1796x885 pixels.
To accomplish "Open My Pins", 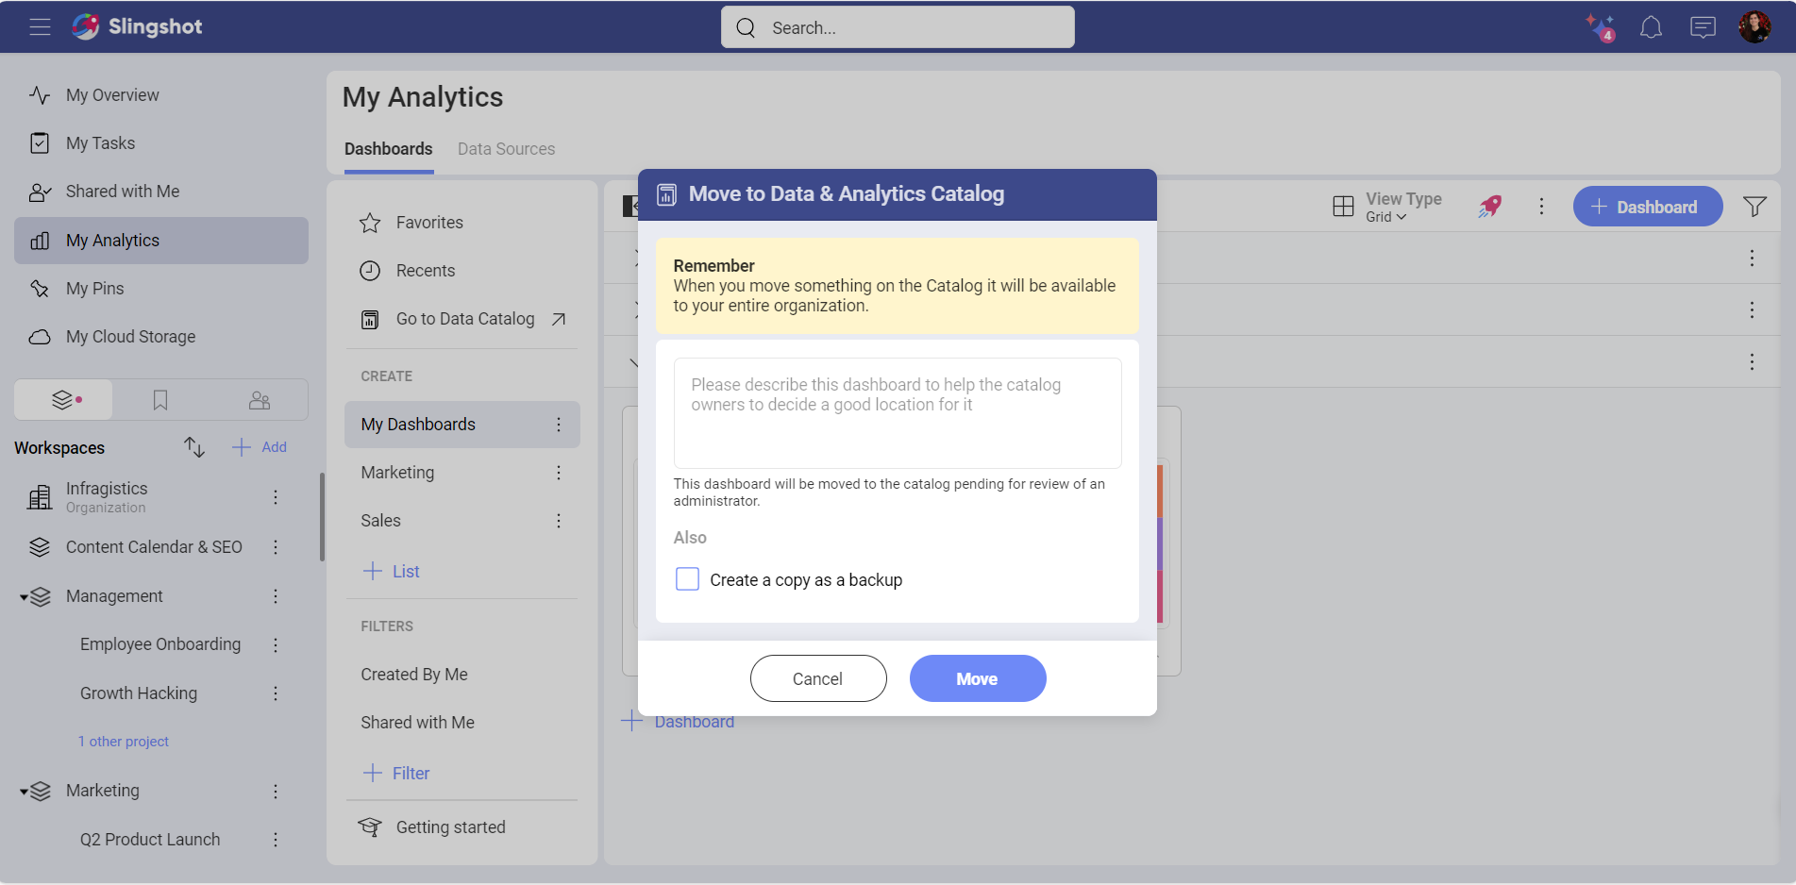I will 94,289.
